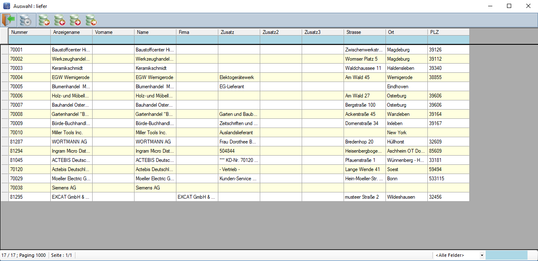Viewport: 538px width, 261px height.
Task: Click the Bergstraße 100 street cell
Action: click(x=365, y=105)
